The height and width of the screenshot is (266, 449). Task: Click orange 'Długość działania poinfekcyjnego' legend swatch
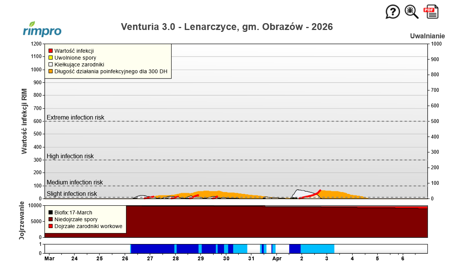(x=51, y=71)
